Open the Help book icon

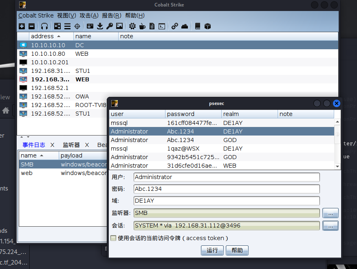(x=198, y=26)
